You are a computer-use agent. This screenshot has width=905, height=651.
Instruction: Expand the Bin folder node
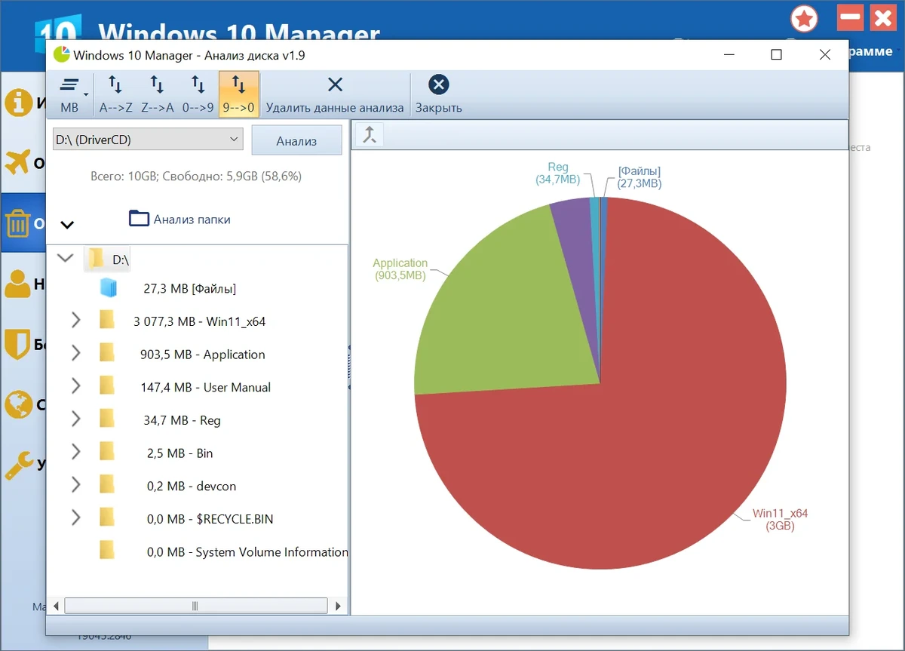(x=75, y=452)
